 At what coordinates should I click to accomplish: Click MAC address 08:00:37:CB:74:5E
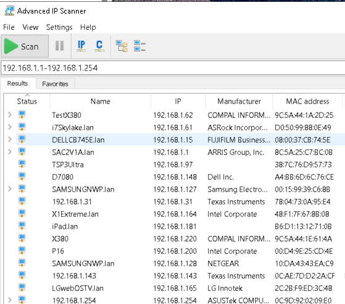(x=302, y=140)
